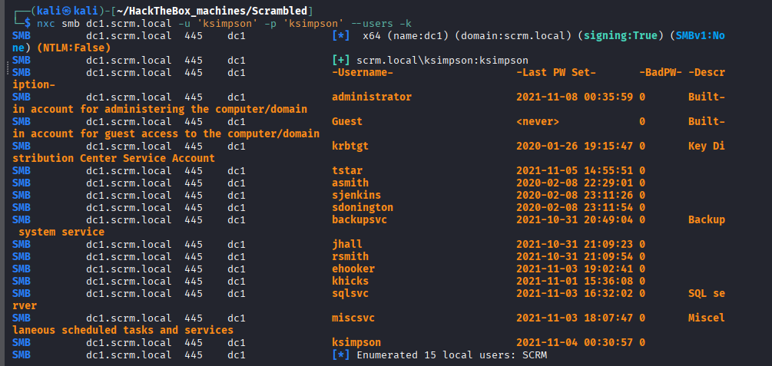Click the -Username- column header
Screen dimensions: 772x366
363,72
